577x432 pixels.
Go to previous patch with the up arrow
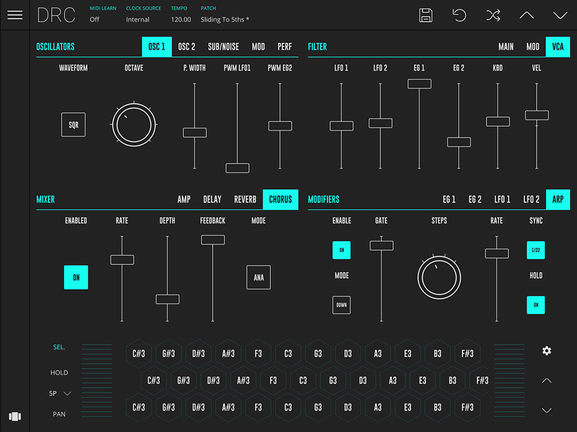tap(526, 15)
